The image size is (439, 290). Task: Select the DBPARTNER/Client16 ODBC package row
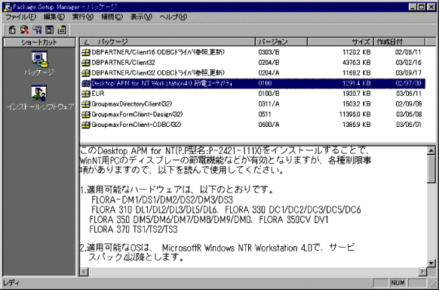click(x=253, y=52)
